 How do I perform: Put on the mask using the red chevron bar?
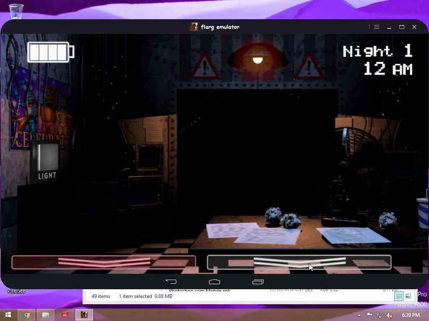(x=104, y=262)
